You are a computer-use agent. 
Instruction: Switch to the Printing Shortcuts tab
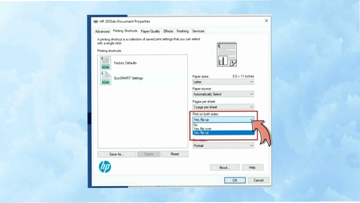point(125,31)
